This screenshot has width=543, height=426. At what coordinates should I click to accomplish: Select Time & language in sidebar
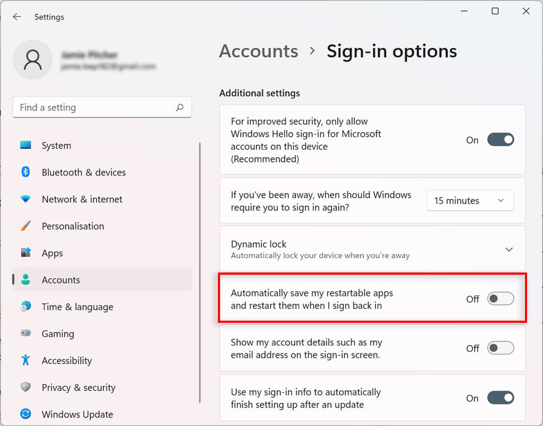pos(77,307)
